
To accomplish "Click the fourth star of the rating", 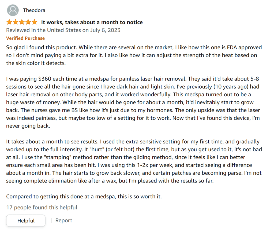I will coord(28,22).
